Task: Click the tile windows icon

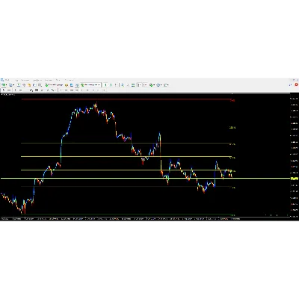Action: pyautogui.click(x=133, y=85)
